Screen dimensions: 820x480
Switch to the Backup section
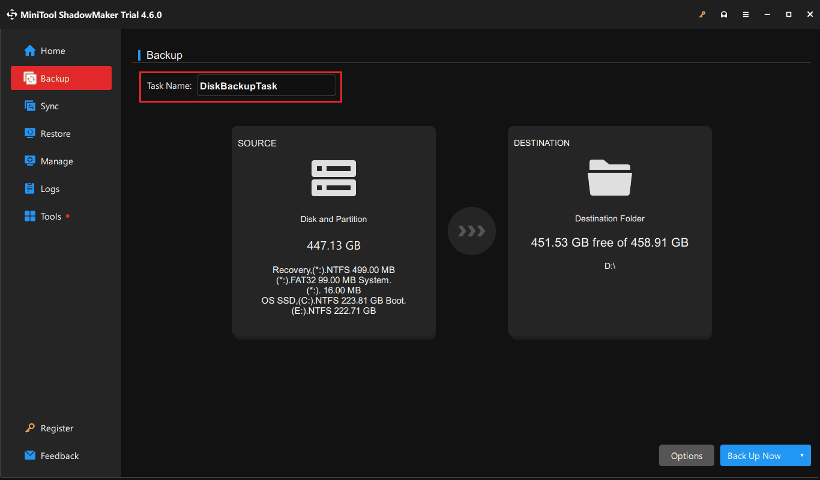pos(61,79)
